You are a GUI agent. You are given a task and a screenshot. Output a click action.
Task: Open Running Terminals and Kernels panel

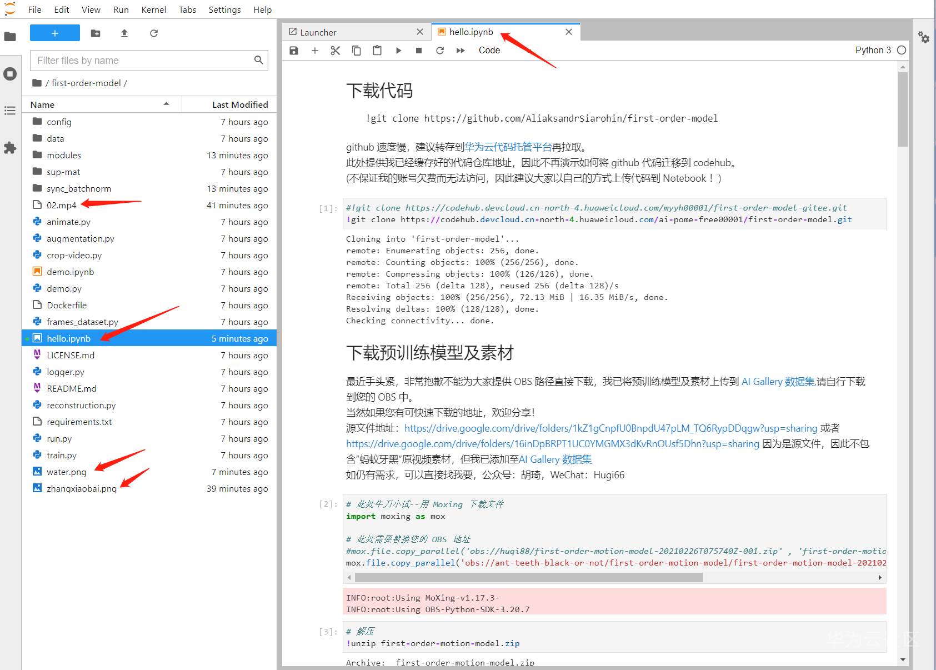click(x=10, y=74)
